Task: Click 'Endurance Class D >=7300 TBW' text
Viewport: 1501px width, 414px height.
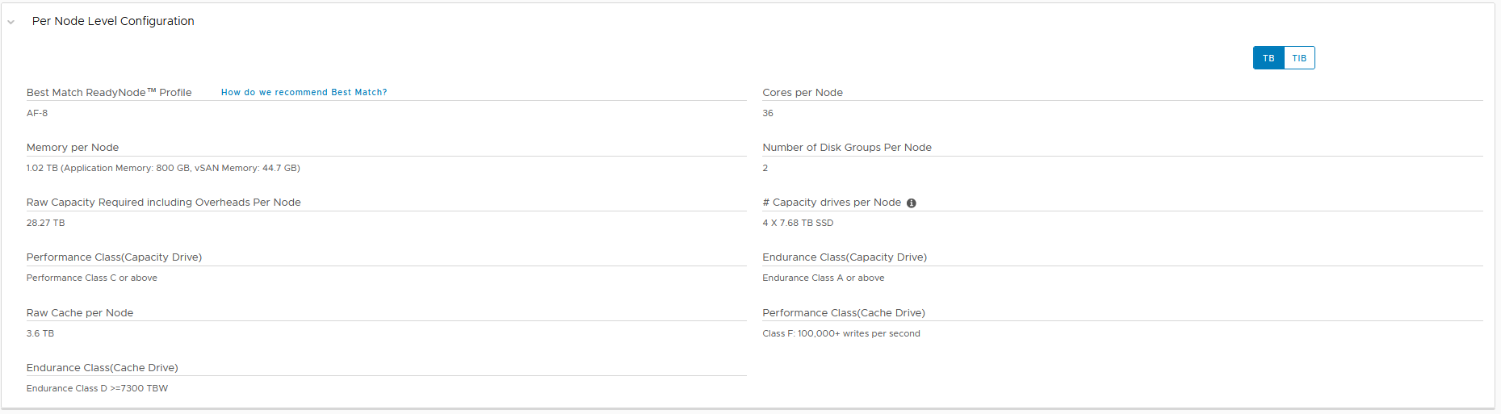Action: click(x=97, y=388)
